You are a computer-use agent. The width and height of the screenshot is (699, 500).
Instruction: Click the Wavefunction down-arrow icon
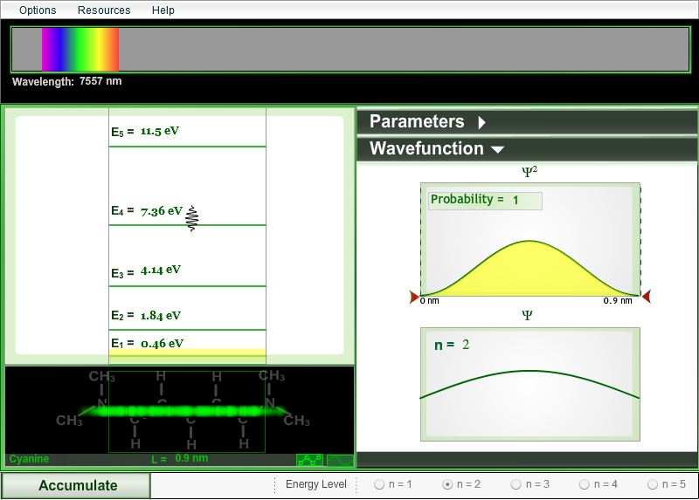tap(497, 149)
